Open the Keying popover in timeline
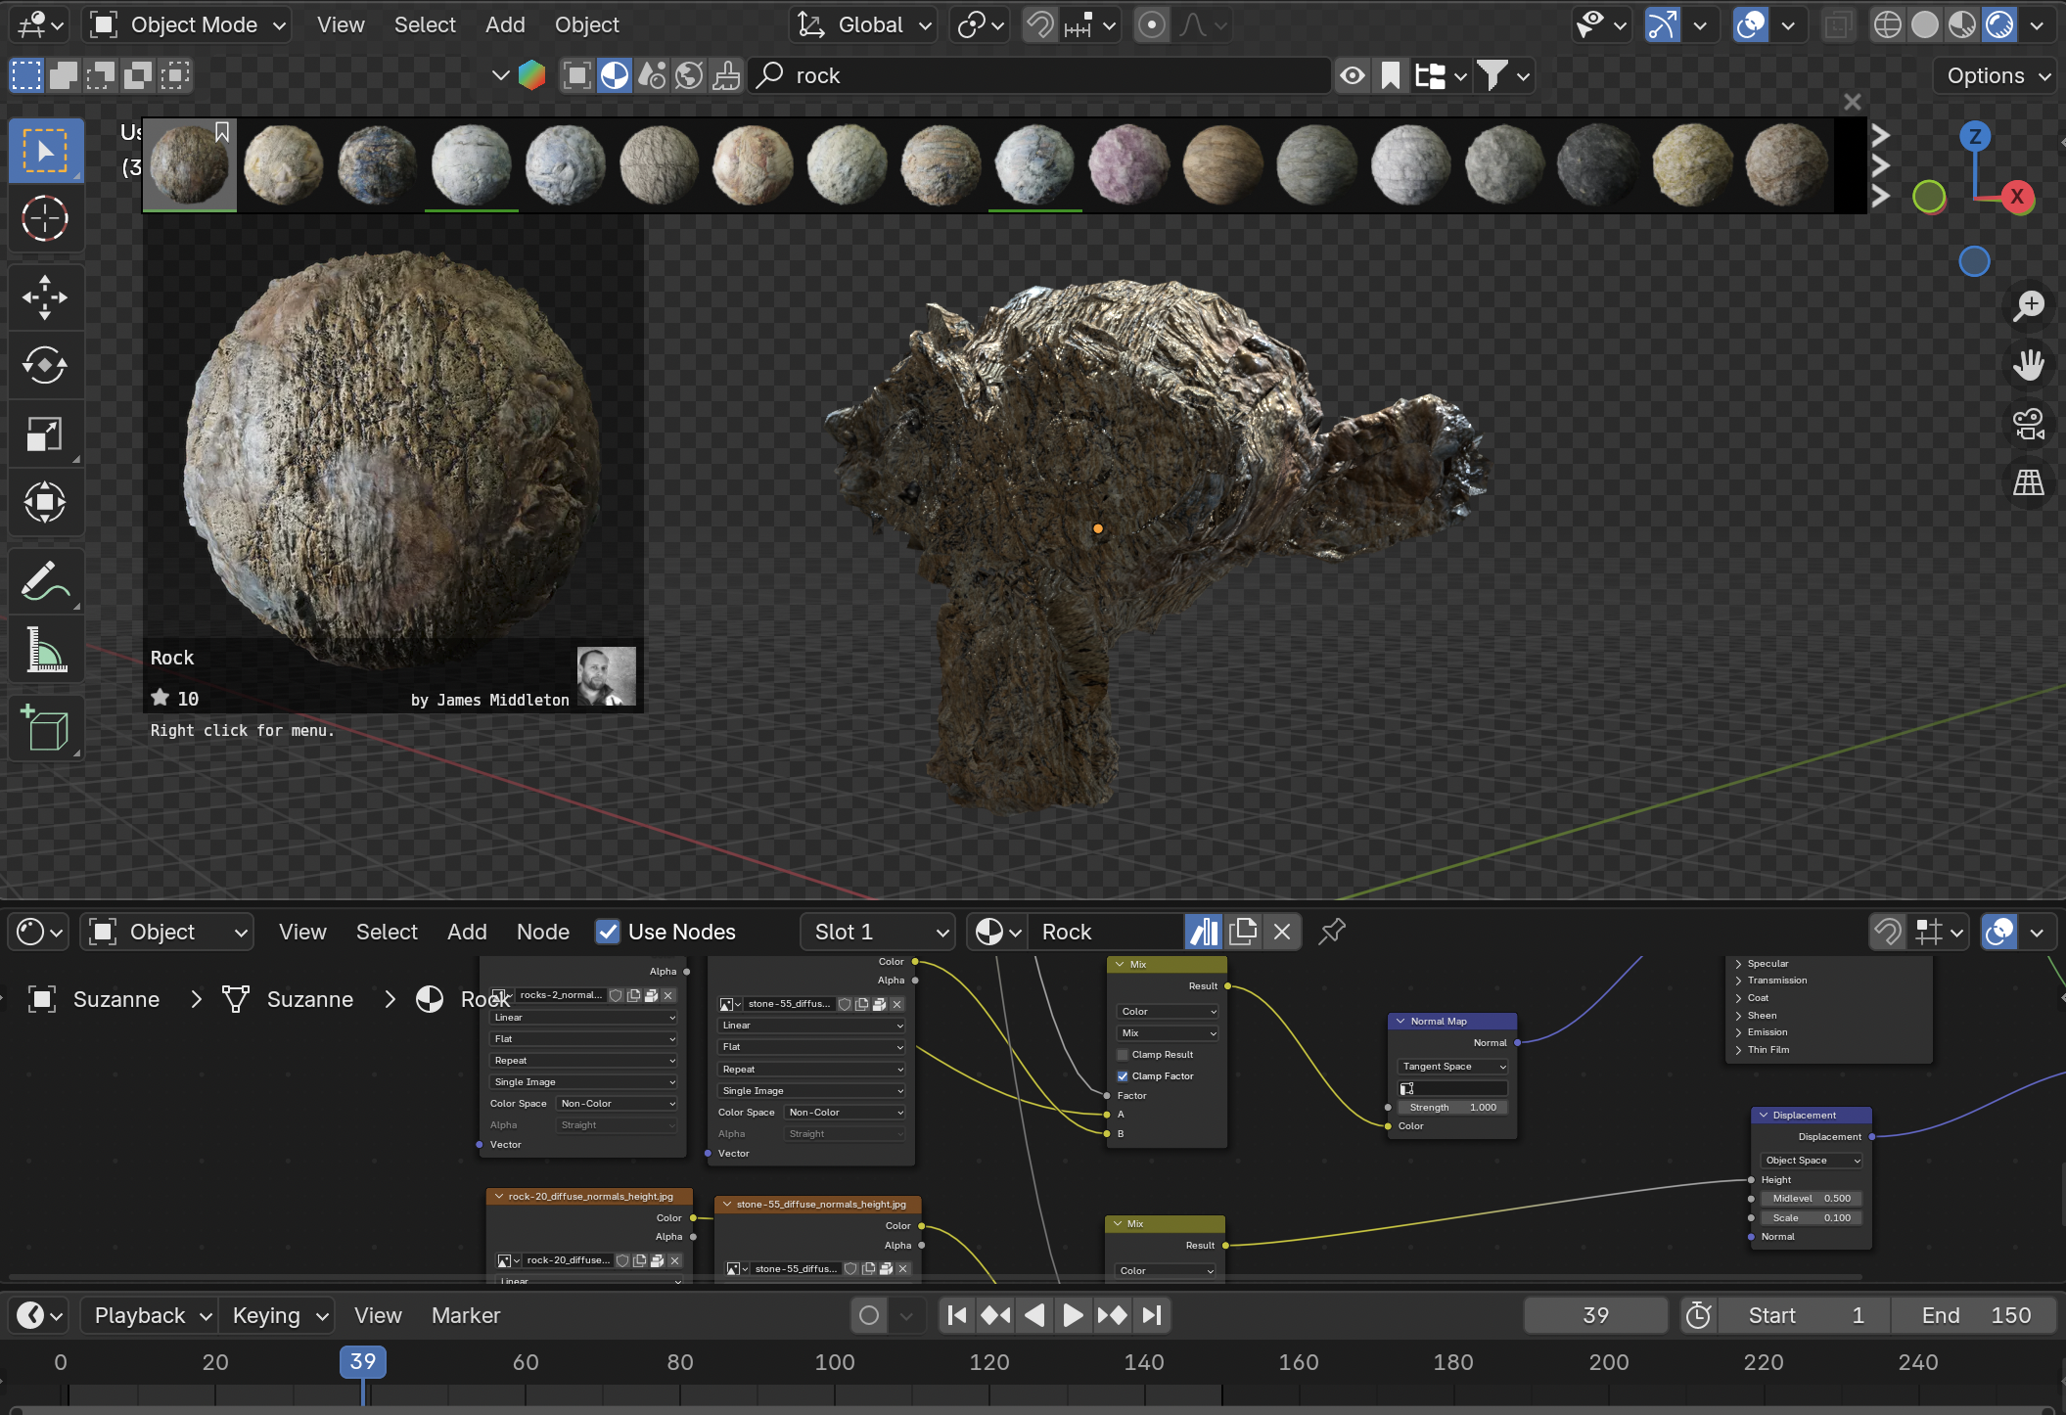 point(277,1315)
